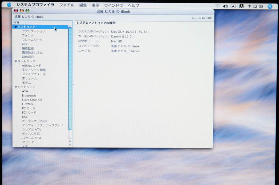Select ログ in the sidebar
279x185 pixels.
coord(25,44)
